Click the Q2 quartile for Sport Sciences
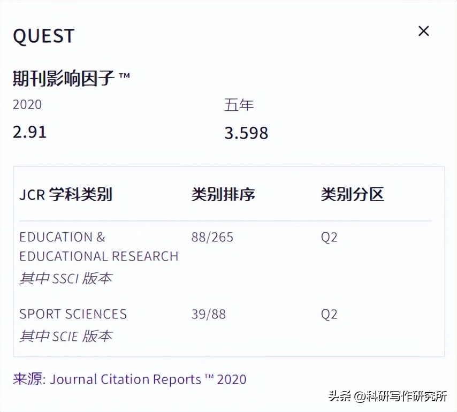Viewport: 457px width, 412px height. click(329, 314)
